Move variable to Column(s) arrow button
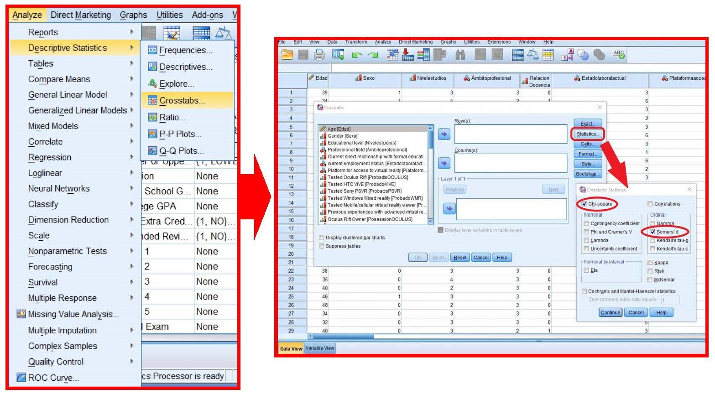 click(x=444, y=163)
